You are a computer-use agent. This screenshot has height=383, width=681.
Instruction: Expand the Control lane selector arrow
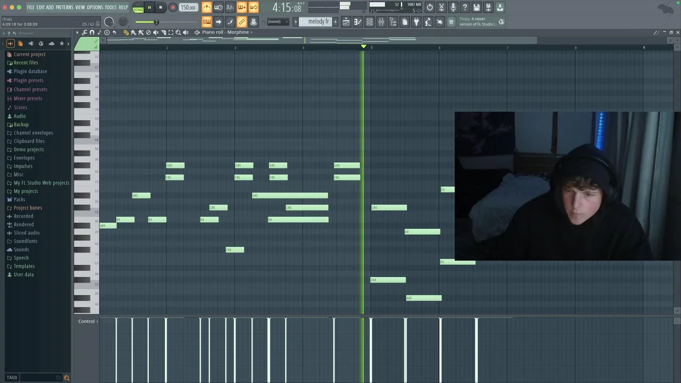point(97,321)
